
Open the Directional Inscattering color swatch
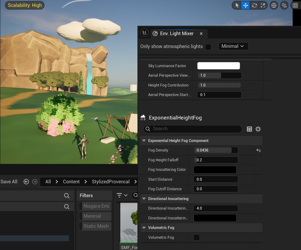tap(215, 218)
